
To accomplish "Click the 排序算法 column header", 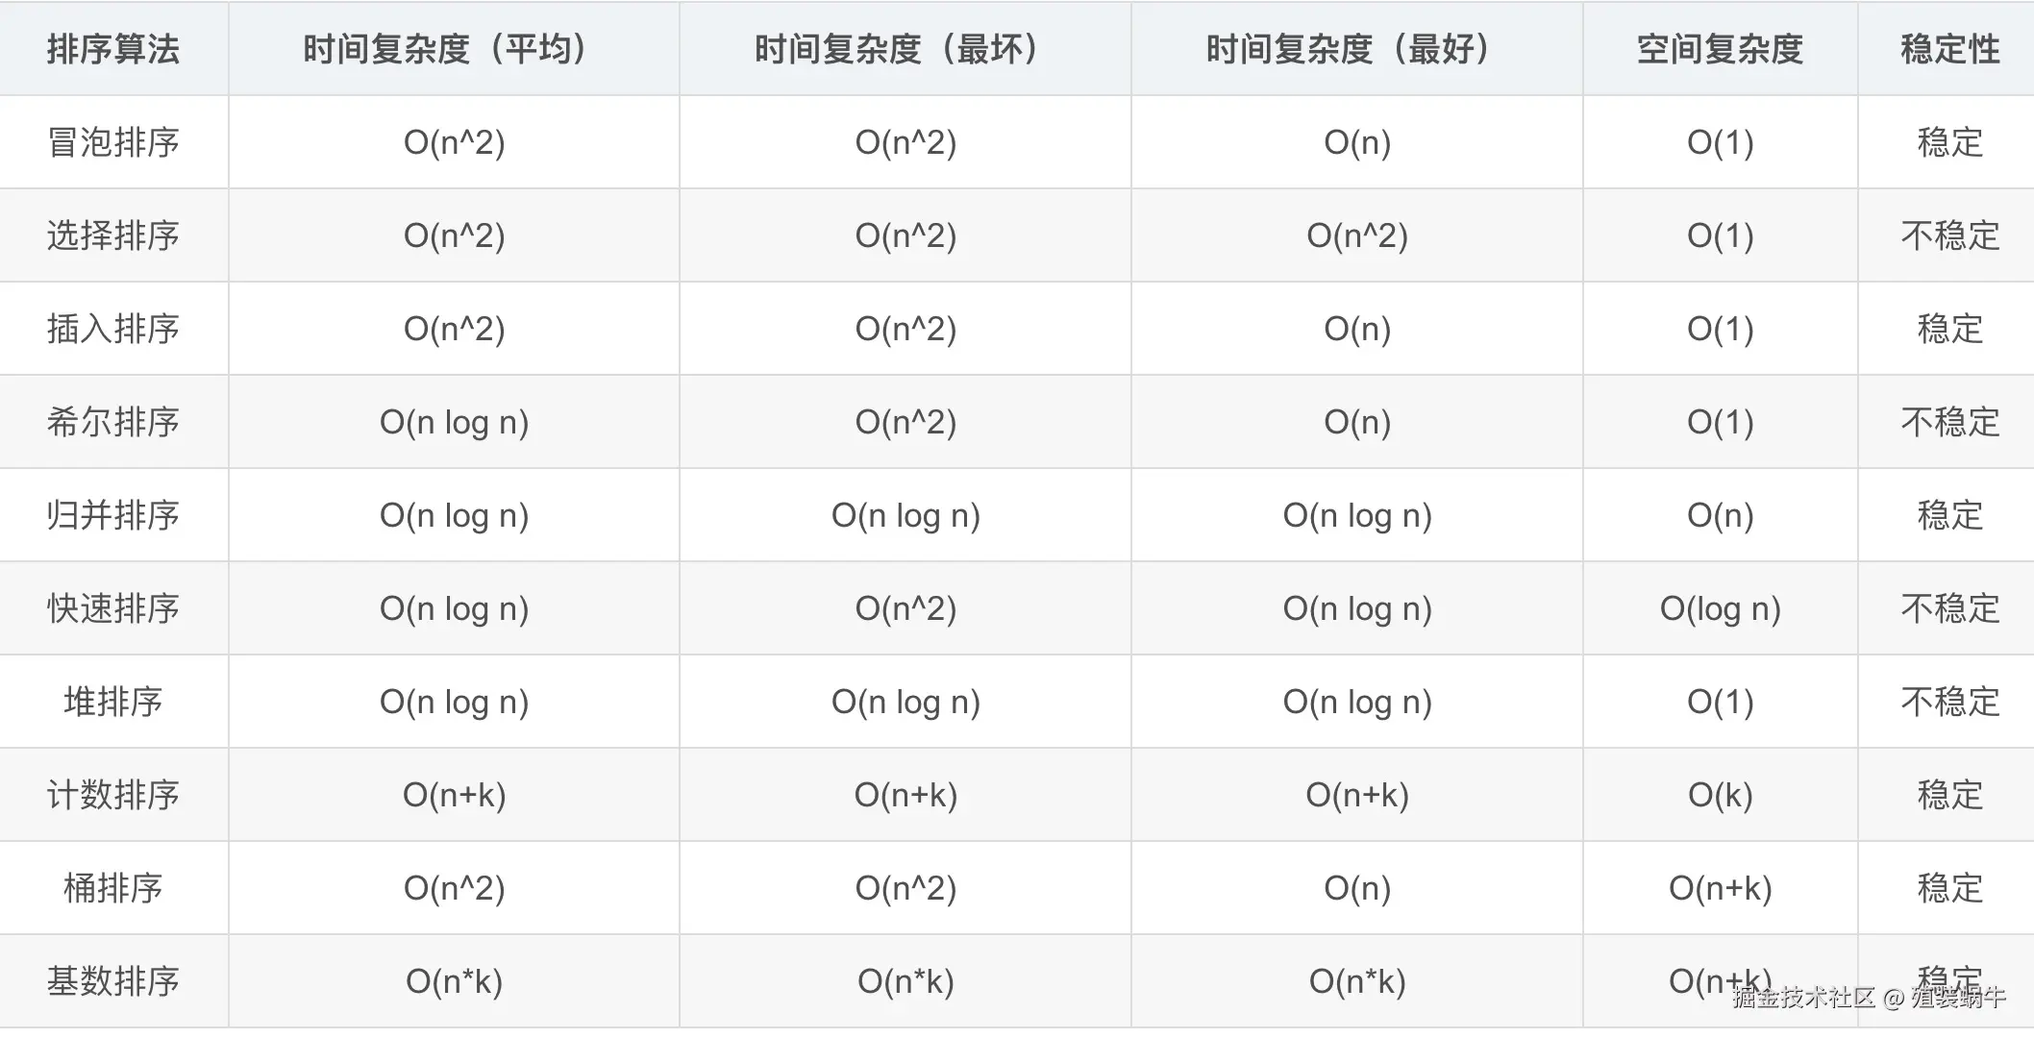I will [x=113, y=49].
